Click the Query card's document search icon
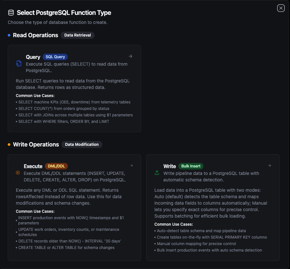The width and height of the screenshot is (290, 269). (19, 63)
